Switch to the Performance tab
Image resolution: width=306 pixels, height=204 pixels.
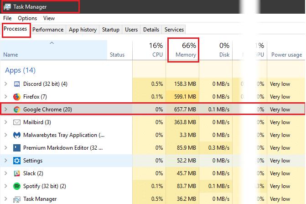[x=48, y=30]
